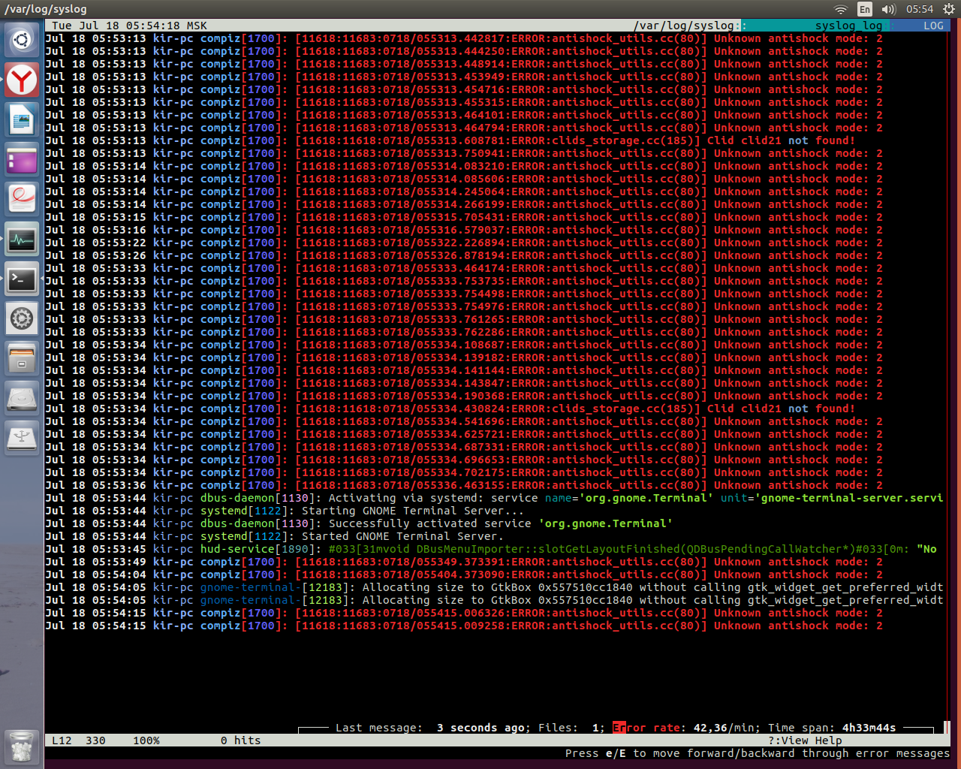Select the log line stamped 055316.579037
961x769 pixels.
coord(464,230)
